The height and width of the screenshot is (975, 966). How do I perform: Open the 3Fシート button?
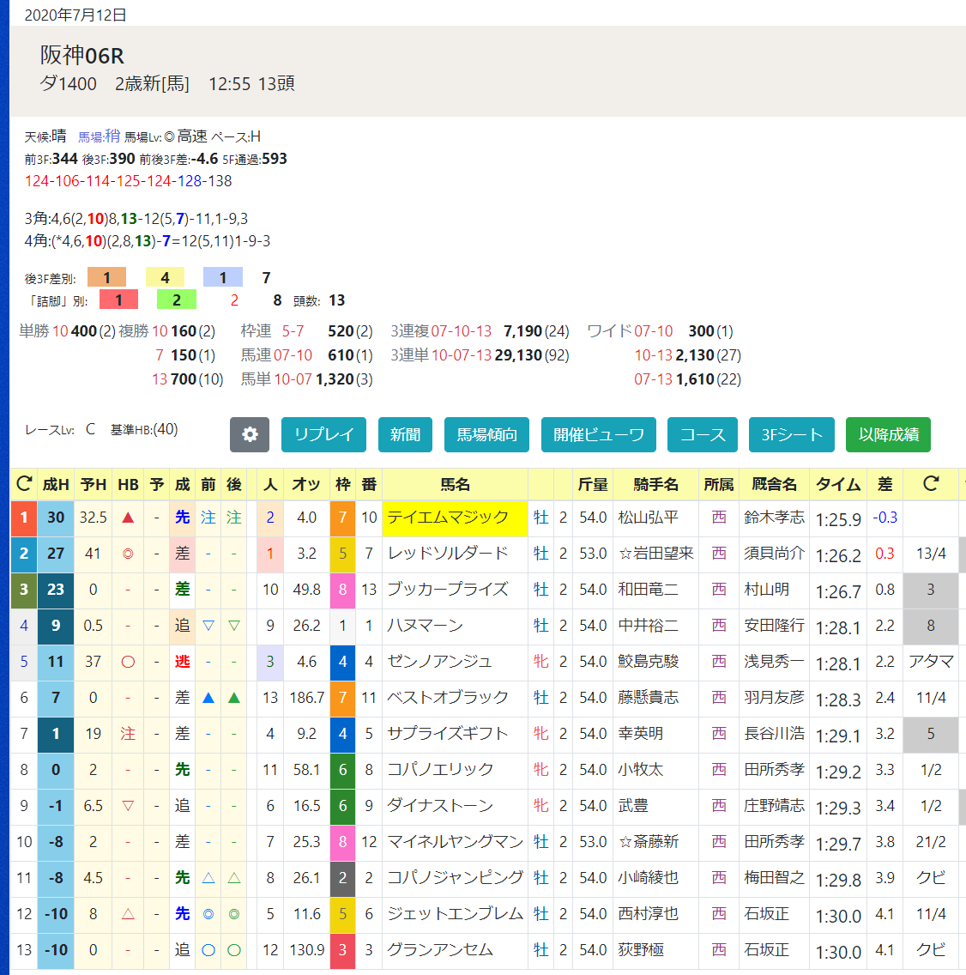[x=791, y=434]
